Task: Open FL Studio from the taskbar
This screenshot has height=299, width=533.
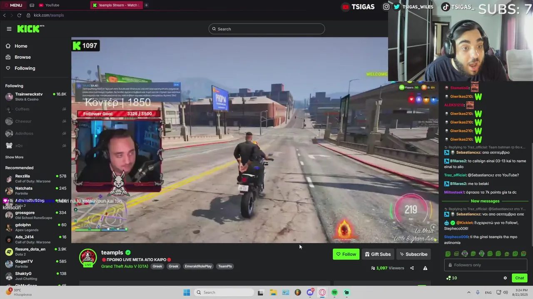Action: 297,292
